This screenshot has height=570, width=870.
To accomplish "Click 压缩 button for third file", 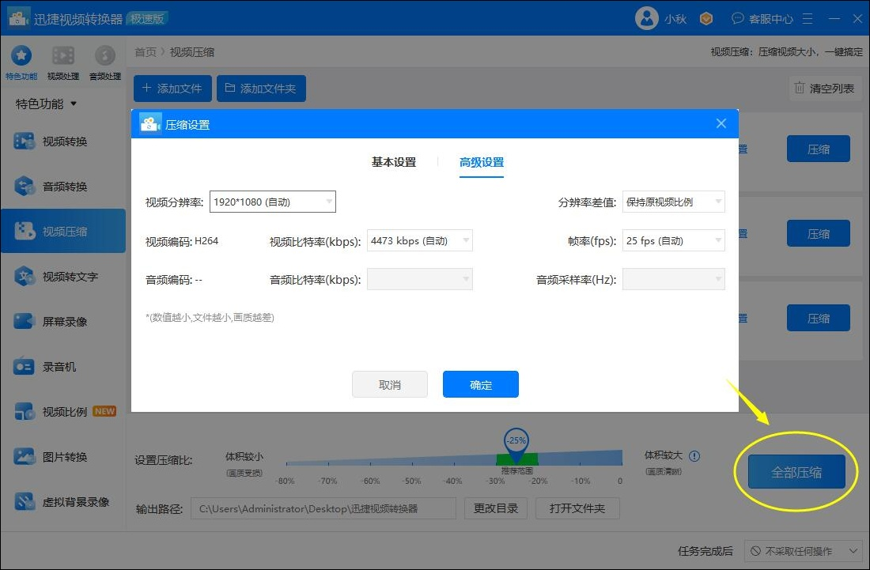I will pos(819,318).
